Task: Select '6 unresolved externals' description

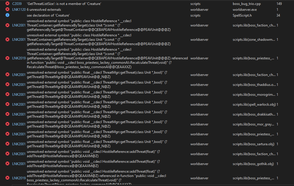Action: (44, 10)
